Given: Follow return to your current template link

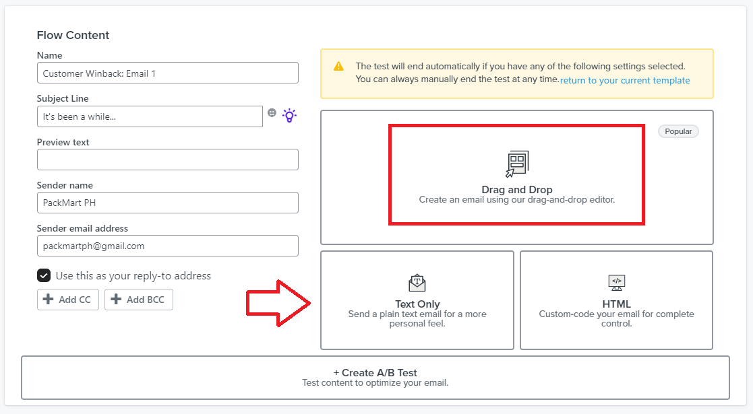Looking at the screenshot, I should [625, 80].
